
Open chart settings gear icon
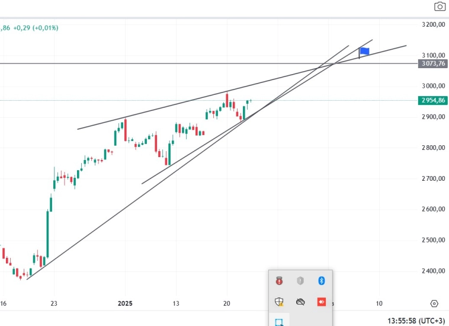coord(434,303)
